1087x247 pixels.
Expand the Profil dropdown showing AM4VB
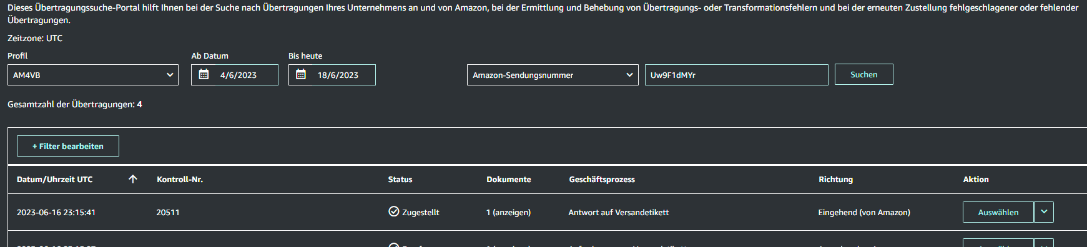[x=93, y=75]
